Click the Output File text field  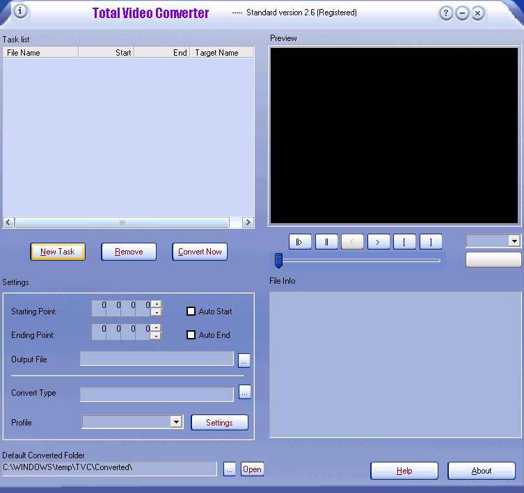point(157,358)
